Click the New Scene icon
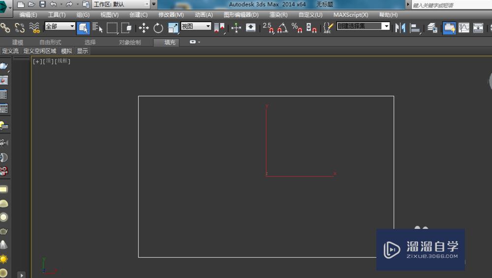492x278 pixels. coord(21,4)
